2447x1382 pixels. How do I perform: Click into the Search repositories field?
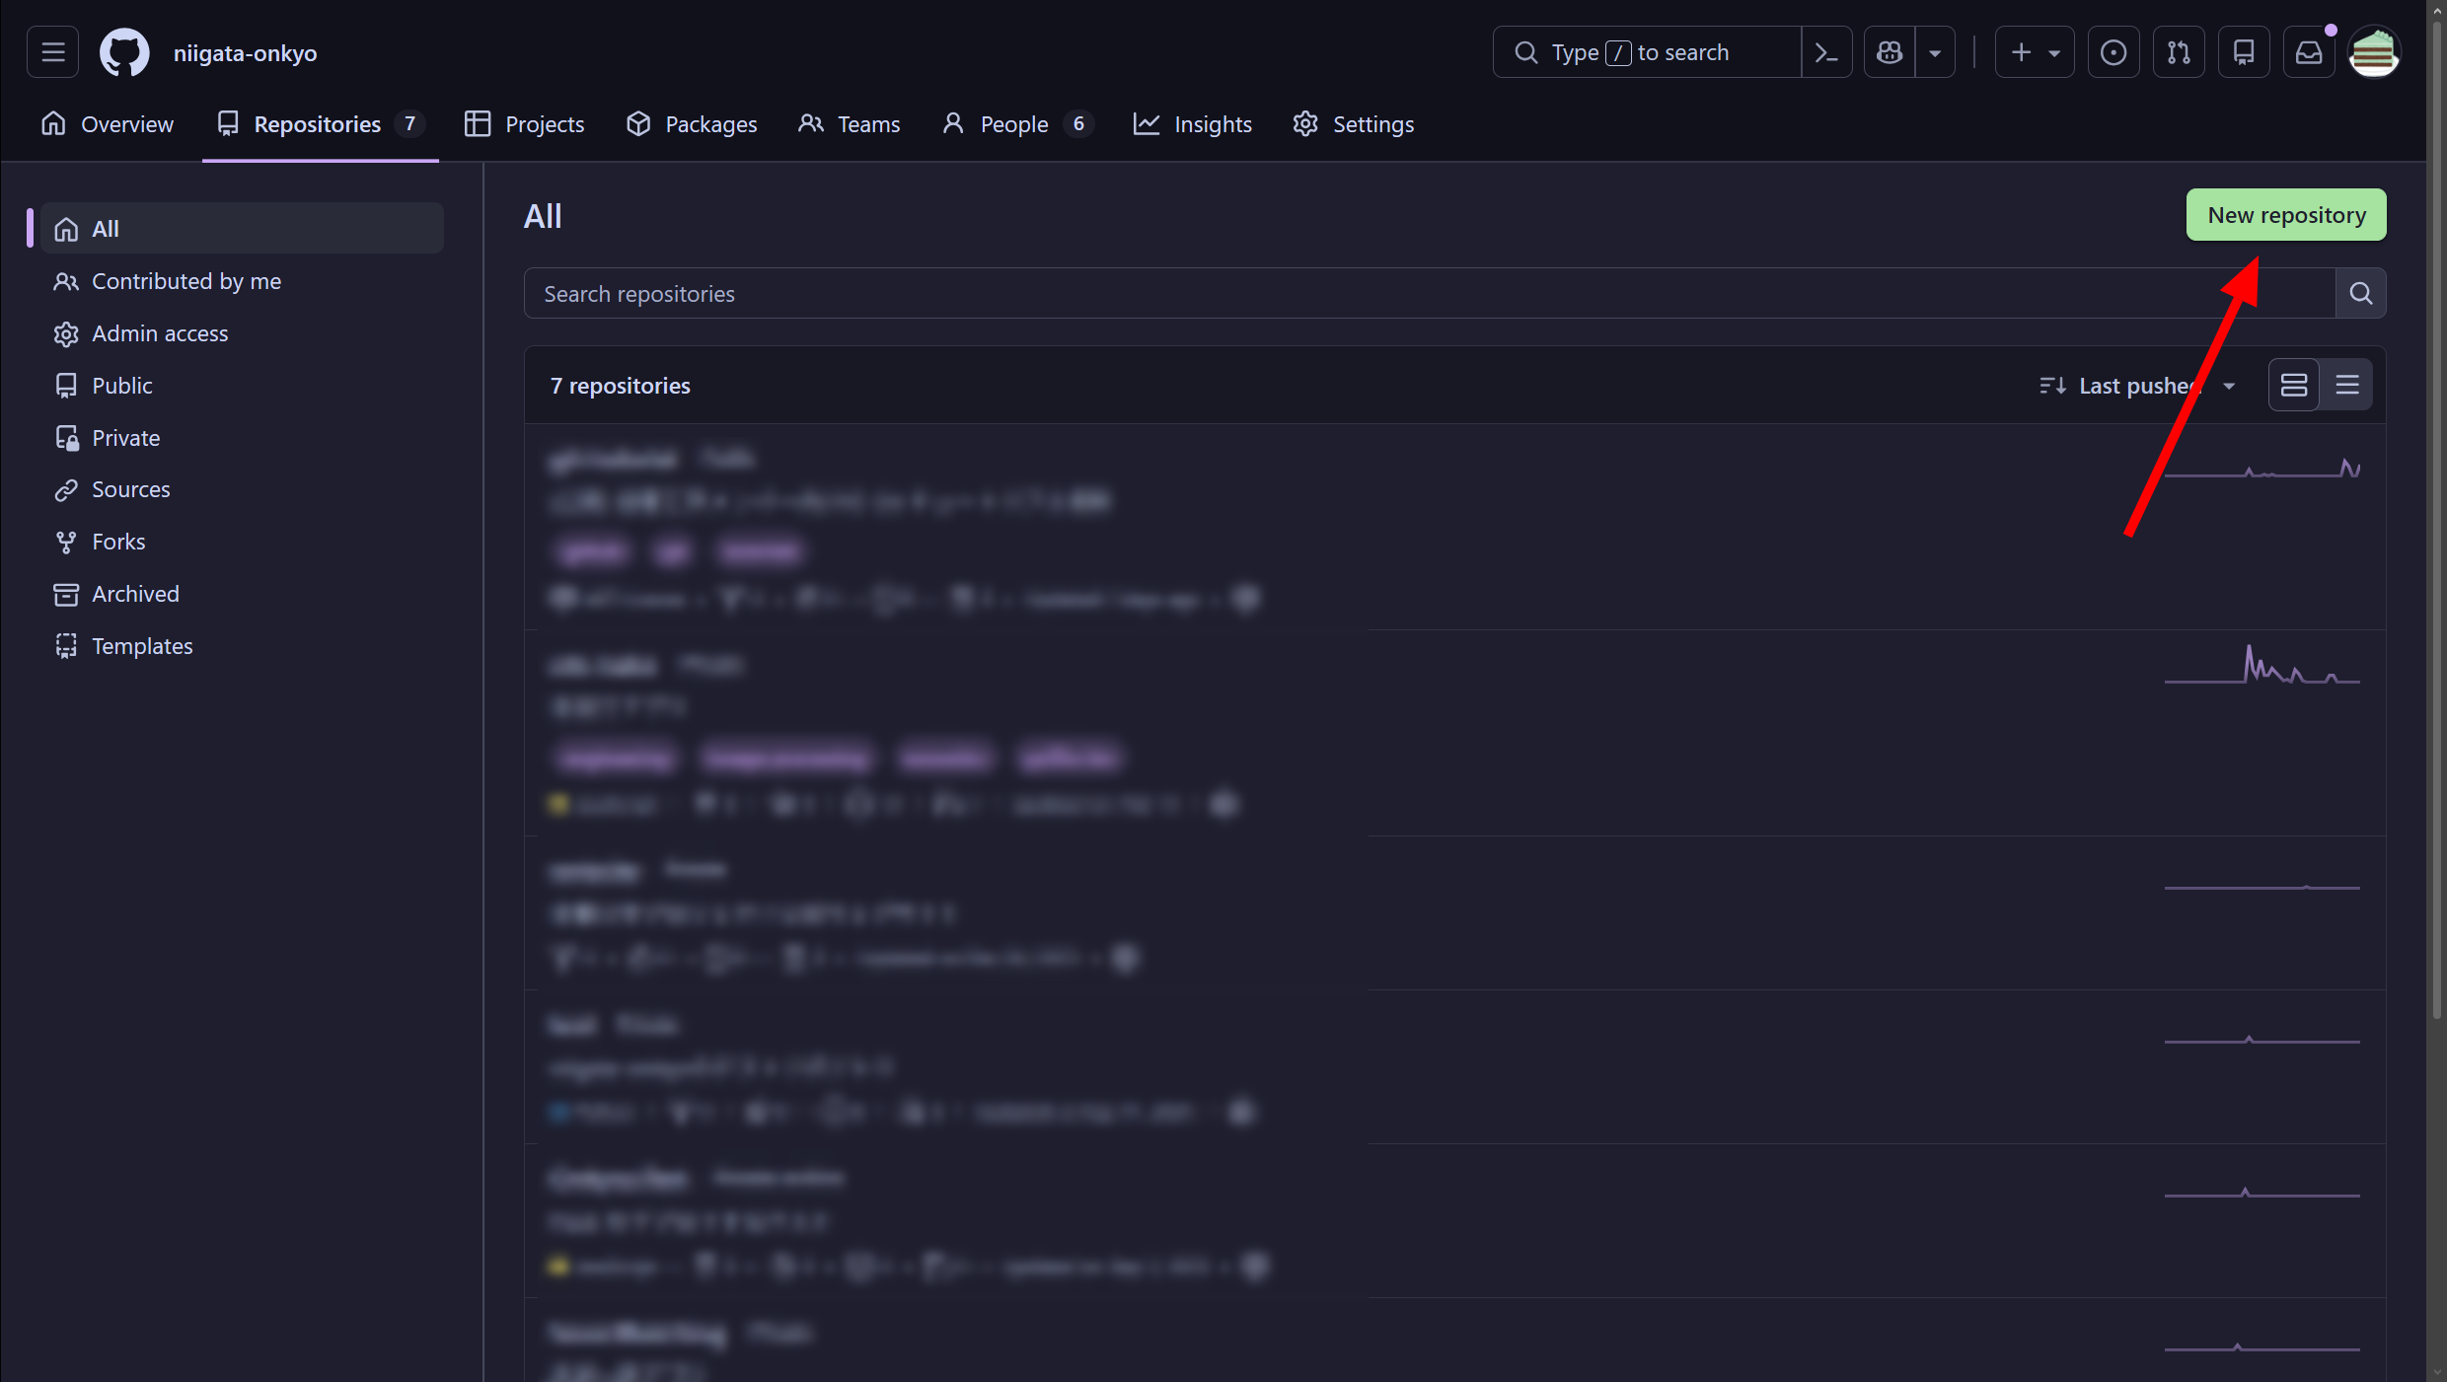(x=1430, y=293)
